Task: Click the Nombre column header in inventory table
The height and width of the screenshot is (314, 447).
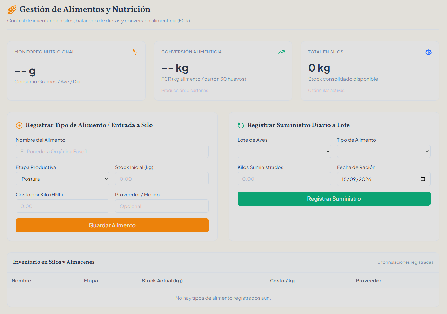Action: point(21,281)
